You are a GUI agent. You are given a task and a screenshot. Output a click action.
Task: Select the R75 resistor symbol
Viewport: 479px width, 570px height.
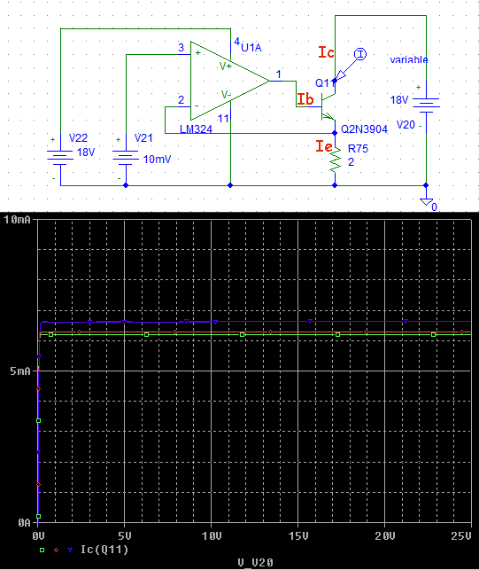tap(335, 159)
